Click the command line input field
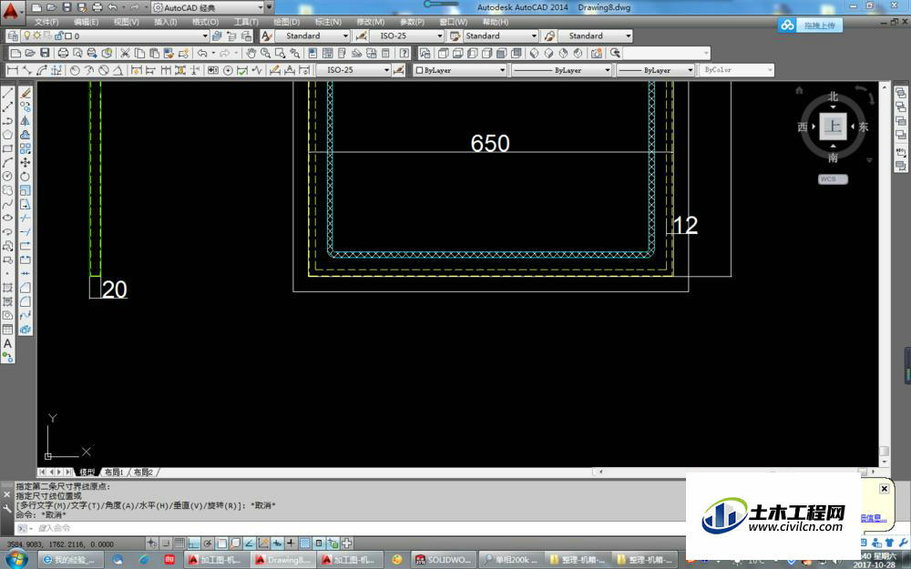 [x=349, y=528]
